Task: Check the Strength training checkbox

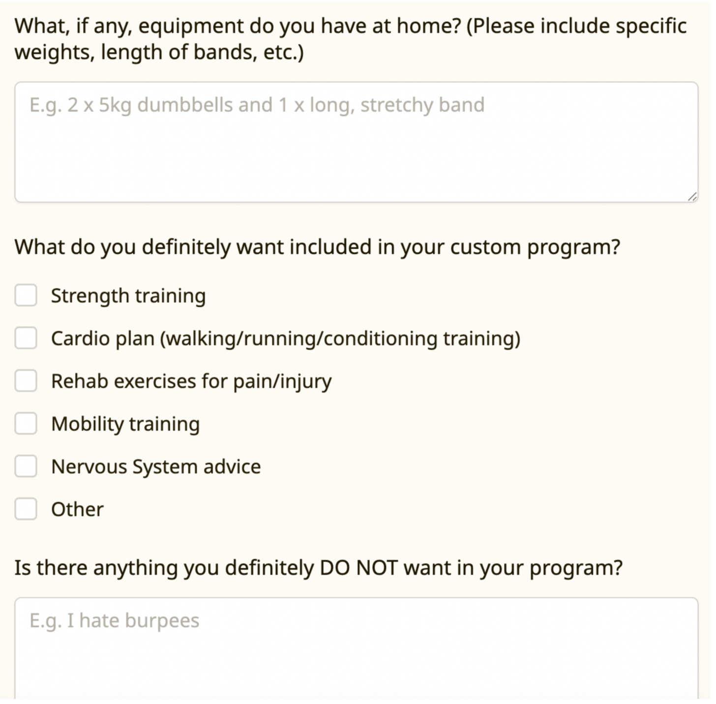Action: (26, 295)
